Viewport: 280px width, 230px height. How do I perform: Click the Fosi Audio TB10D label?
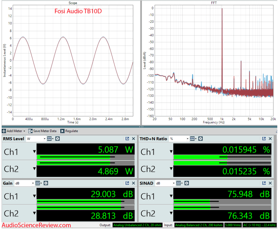[78, 11]
